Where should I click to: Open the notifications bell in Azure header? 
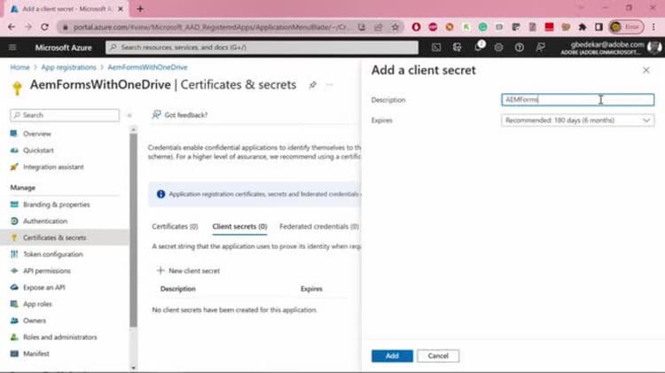(x=479, y=47)
